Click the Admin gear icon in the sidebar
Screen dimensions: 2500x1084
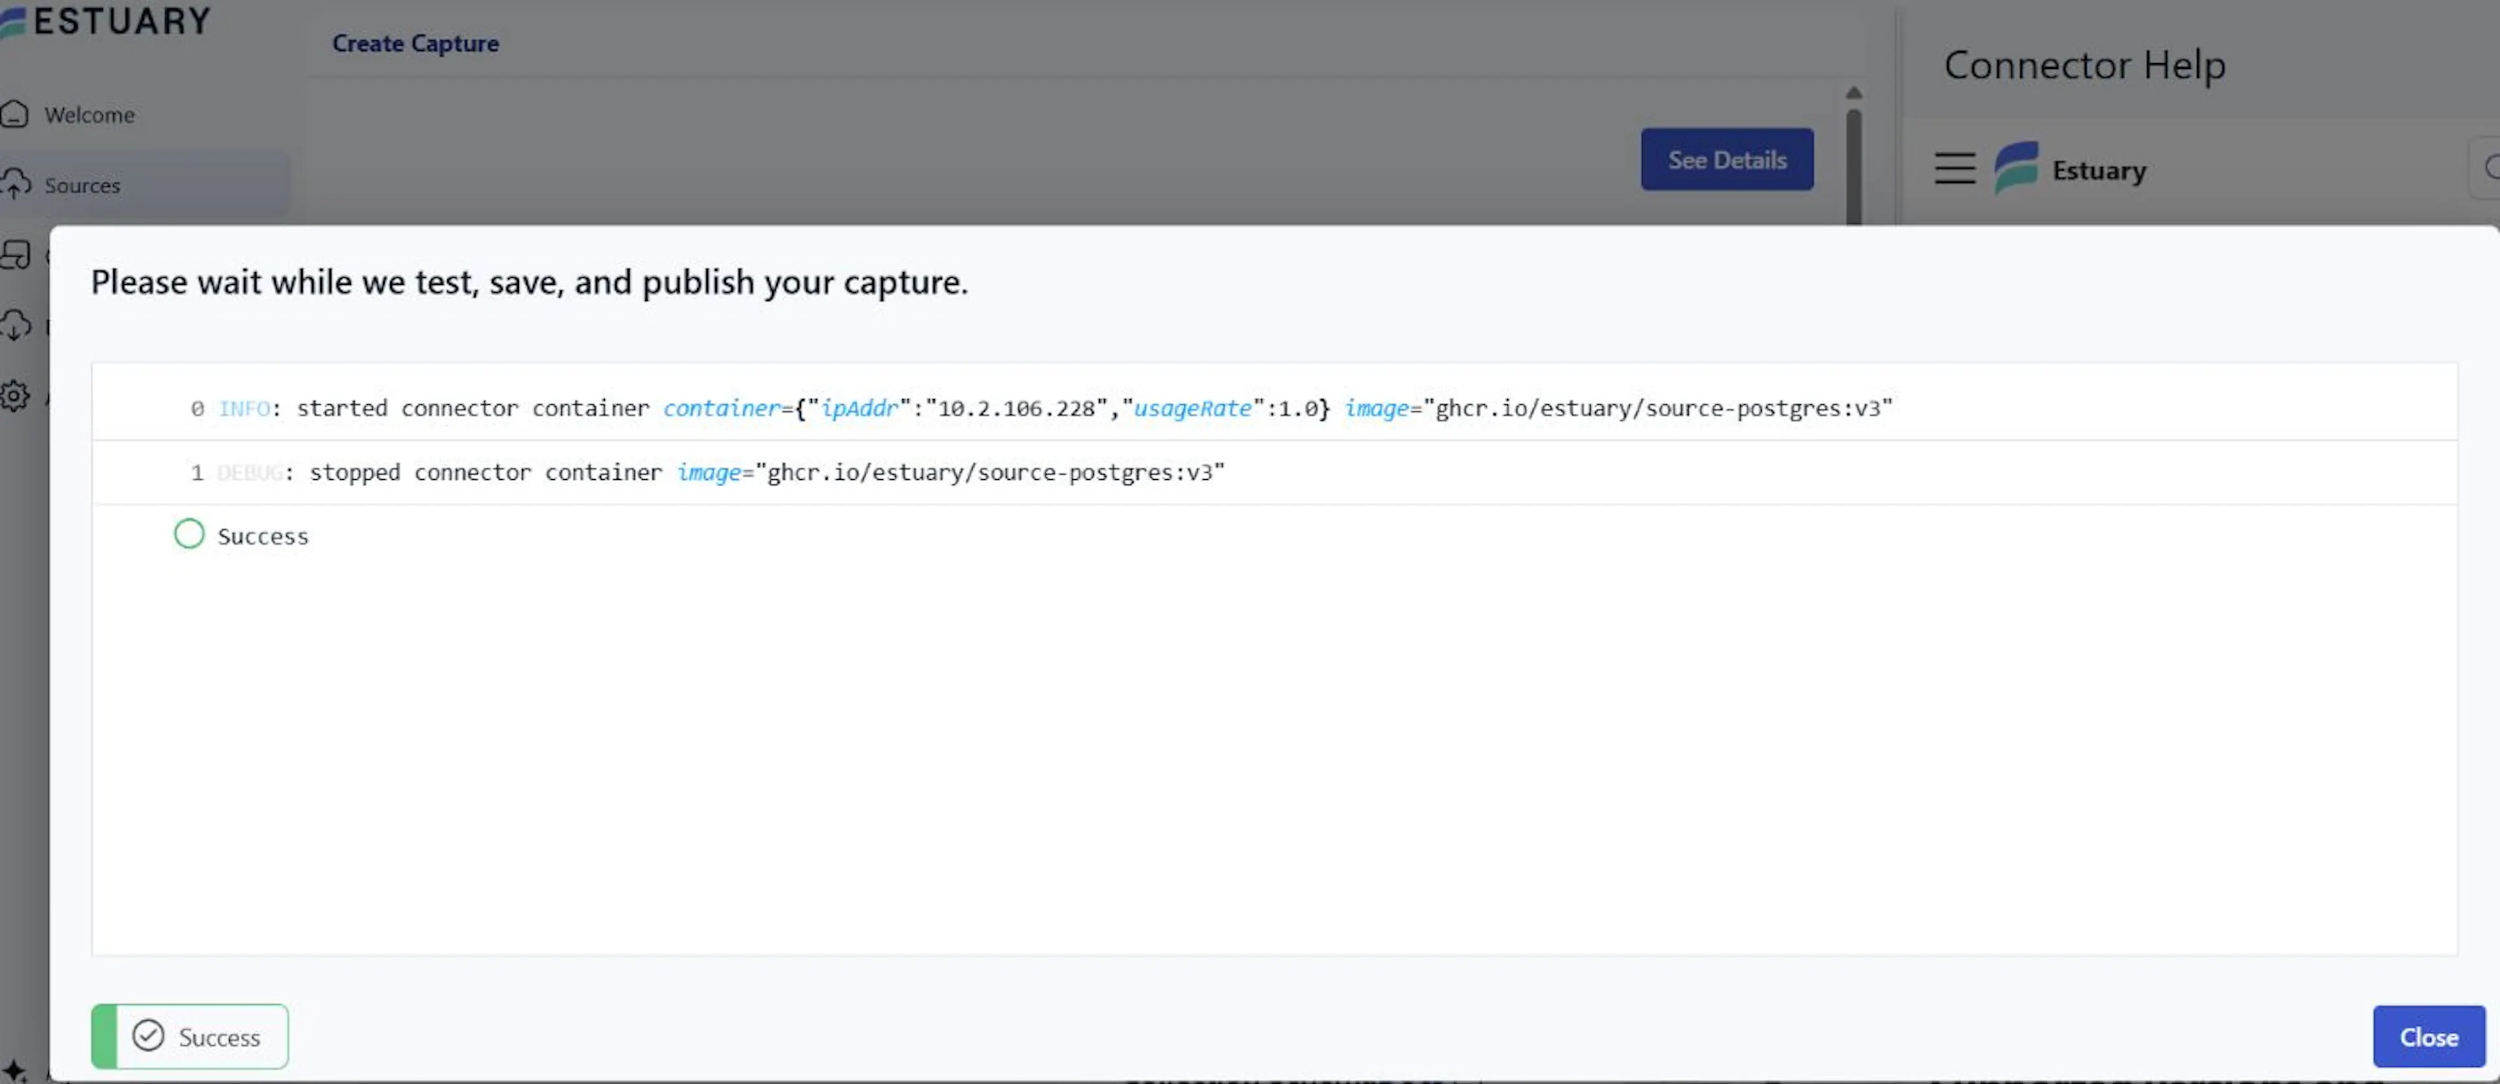14,395
